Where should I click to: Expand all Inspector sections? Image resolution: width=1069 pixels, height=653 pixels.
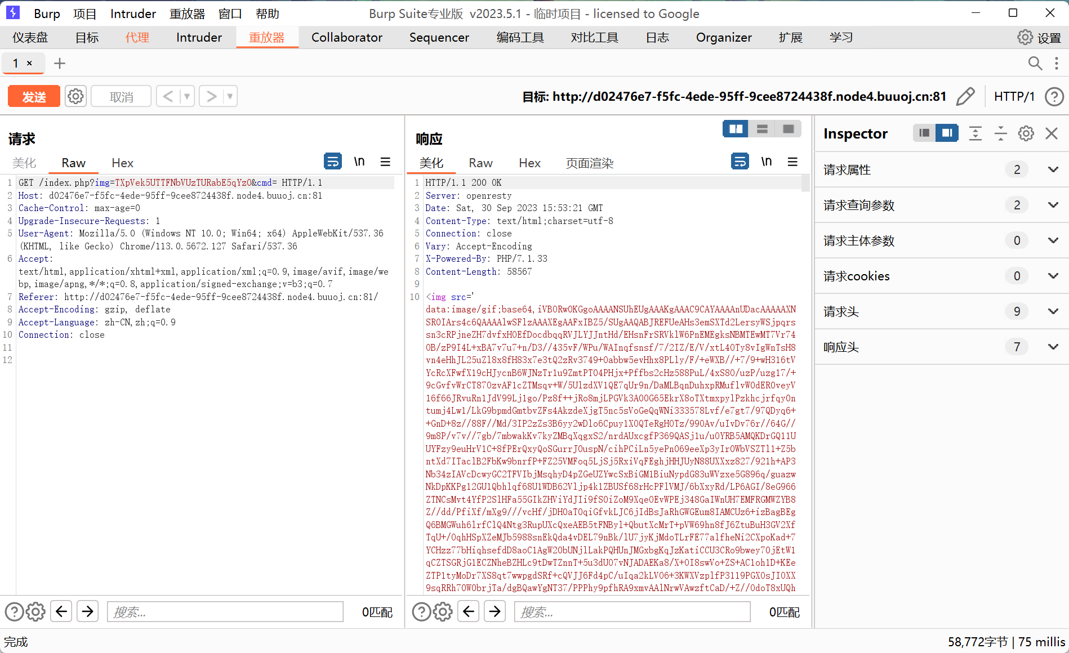coord(976,133)
